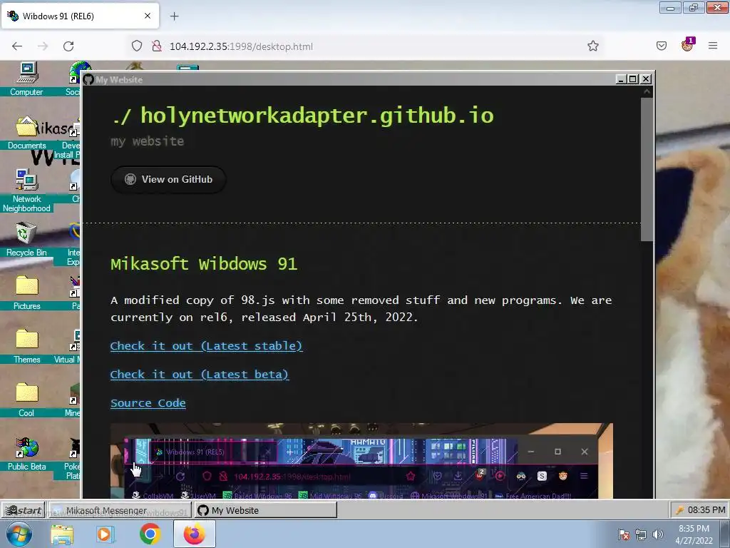Bookmark this page with the star

click(x=592, y=46)
